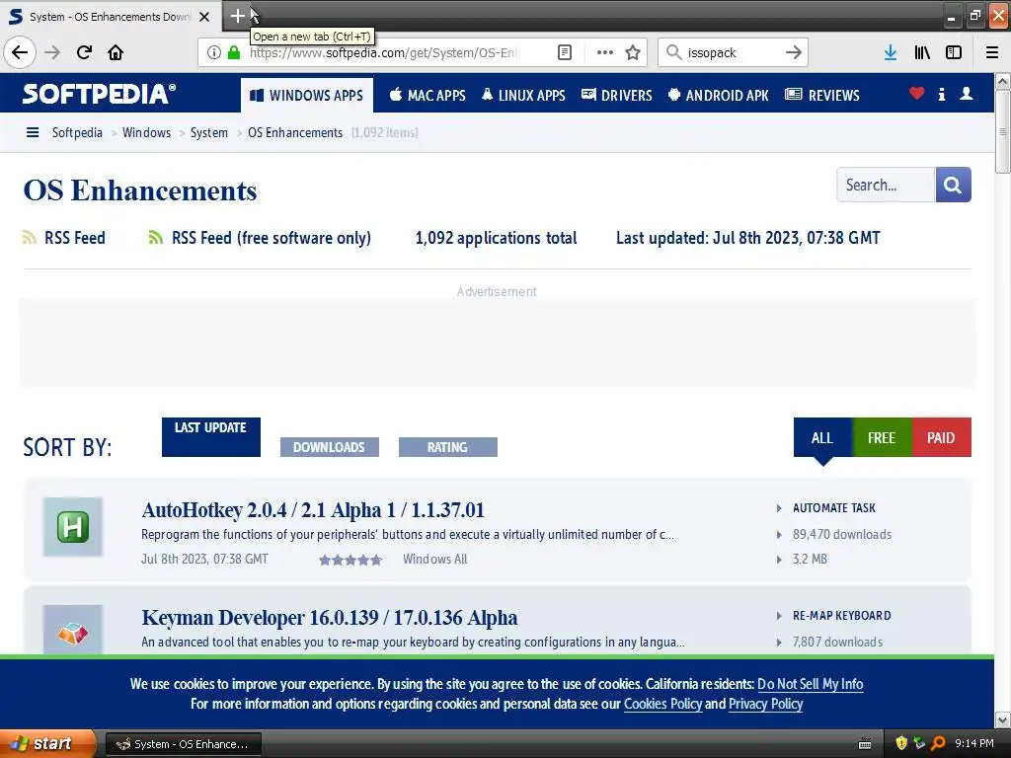Sort by Last Update
Viewport: 1011px width, 758px height.
click(211, 437)
